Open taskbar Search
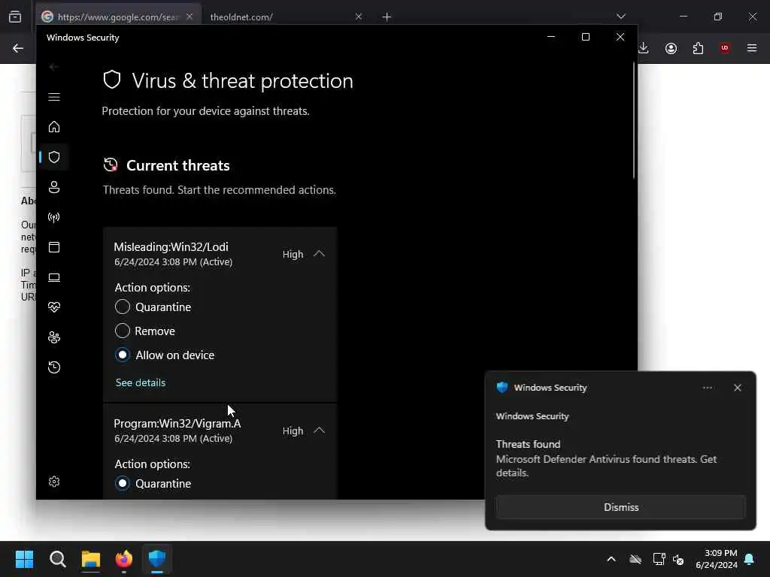 [57, 559]
